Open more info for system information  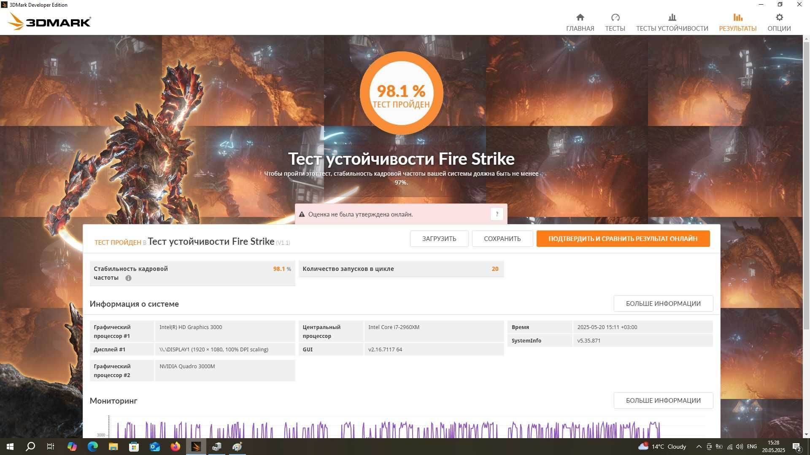(663, 303)
